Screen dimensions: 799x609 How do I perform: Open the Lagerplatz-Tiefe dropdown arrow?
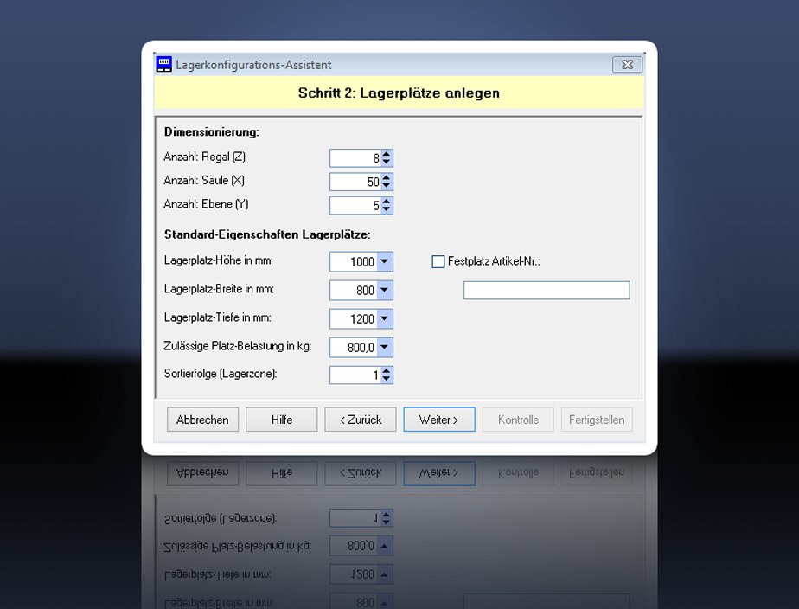(x=385, y=318)
